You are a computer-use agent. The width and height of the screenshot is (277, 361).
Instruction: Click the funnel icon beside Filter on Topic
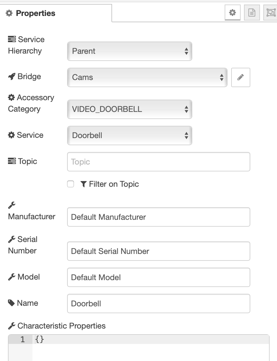pyautogui.click(x=83, y=184)
